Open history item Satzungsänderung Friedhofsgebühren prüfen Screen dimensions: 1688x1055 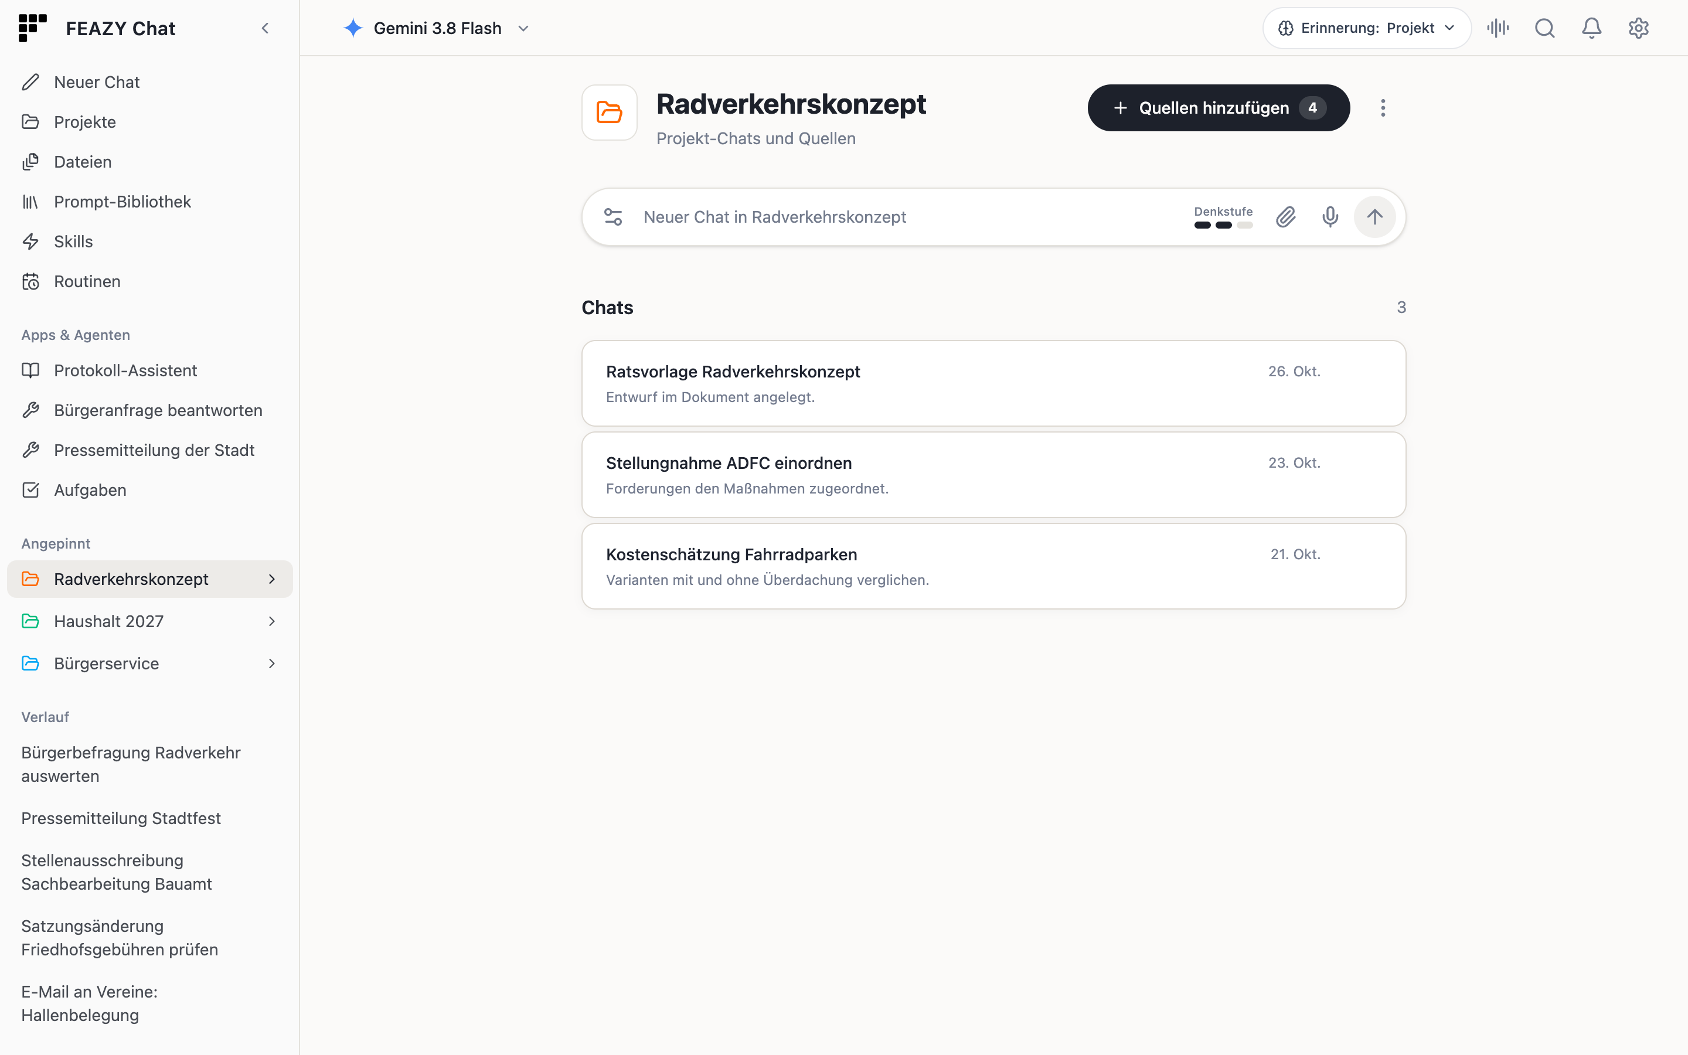coord(149,938)
